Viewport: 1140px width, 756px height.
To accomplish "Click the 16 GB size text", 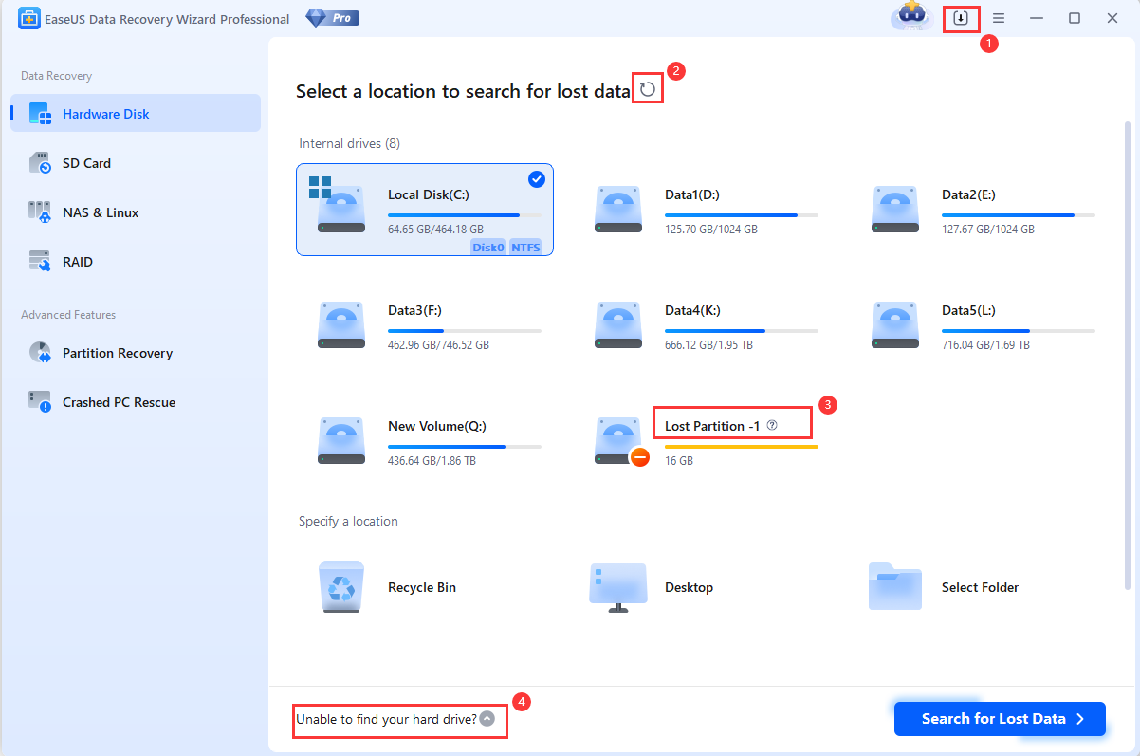I will [679, 461].
